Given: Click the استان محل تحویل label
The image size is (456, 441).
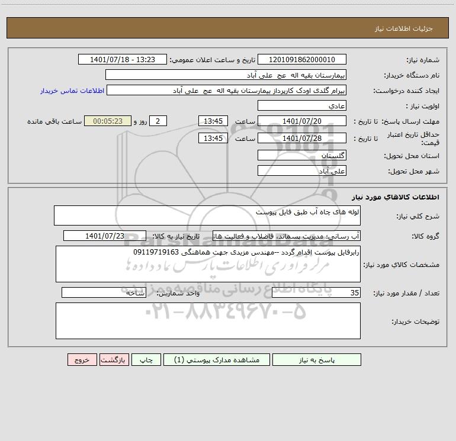Looking at the screenshot, I should pos(412,156).
